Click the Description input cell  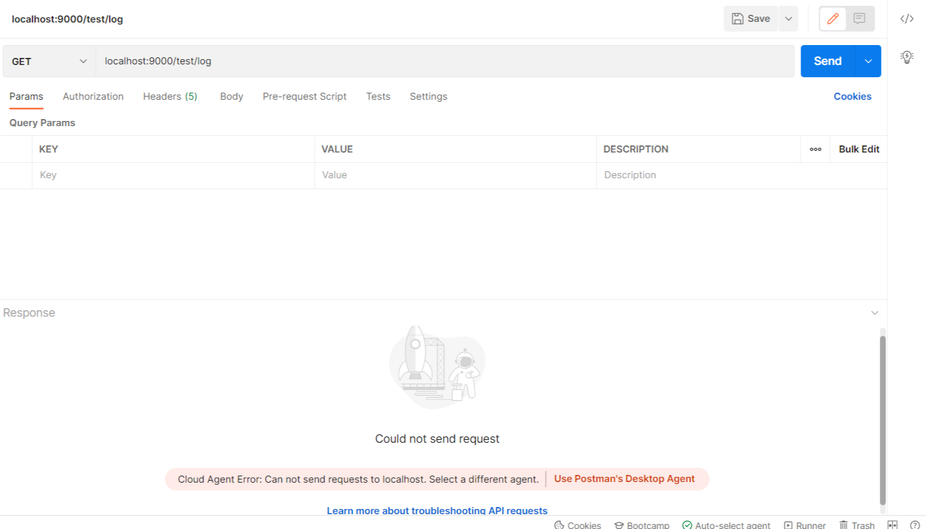pyautogui.click(x=741, y=175)
